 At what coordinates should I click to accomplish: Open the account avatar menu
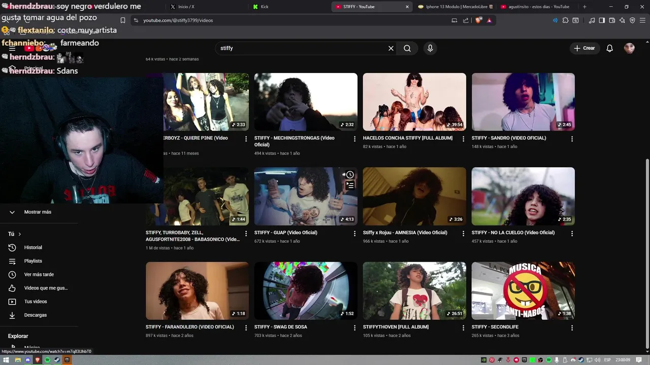[x=630, y=48]
